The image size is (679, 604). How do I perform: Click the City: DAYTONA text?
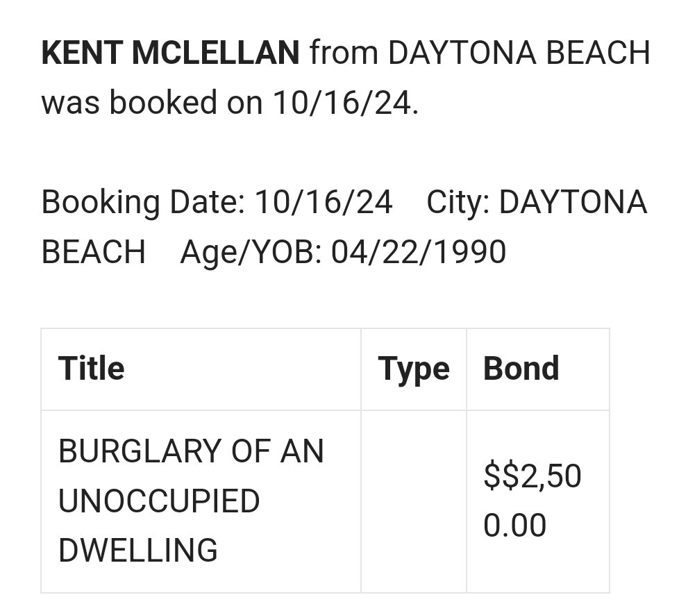tap(537, 203)
